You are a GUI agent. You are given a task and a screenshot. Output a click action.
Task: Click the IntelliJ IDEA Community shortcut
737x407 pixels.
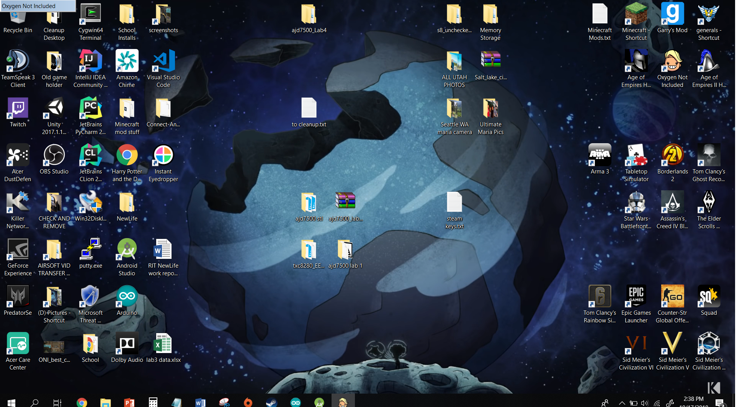pyautogui.click(x=90, y=62)
